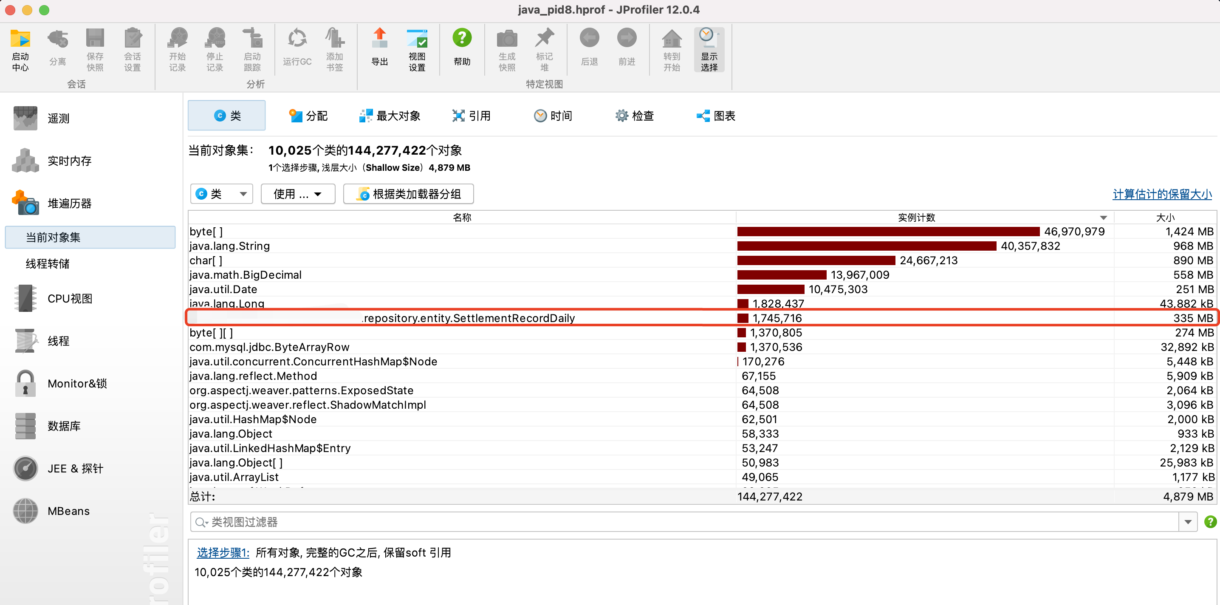Switch to the References (引用) tab
The image size is (1220, 605).
pos(471,116)
